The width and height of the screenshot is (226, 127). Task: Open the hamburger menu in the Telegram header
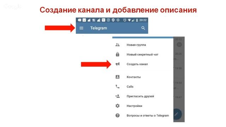point(81,28)
